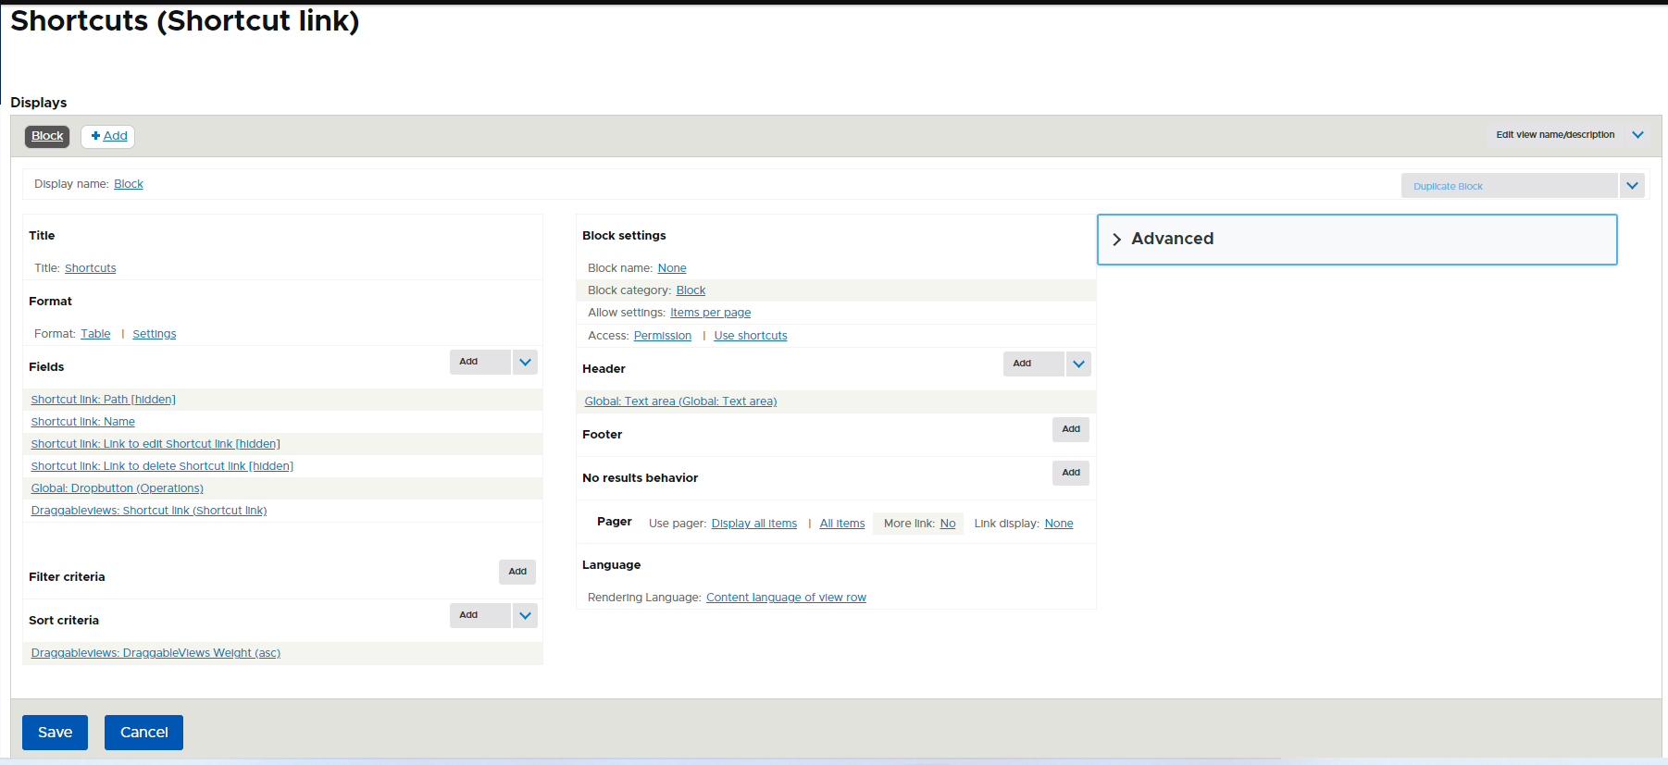Open Header Add dropdown arrow

pyautogui.click(x=1078, y=364)
